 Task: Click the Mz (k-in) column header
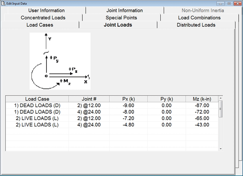(202, 99)
